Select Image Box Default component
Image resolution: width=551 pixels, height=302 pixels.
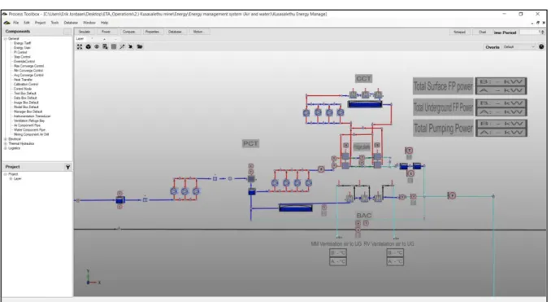point(26,103)
